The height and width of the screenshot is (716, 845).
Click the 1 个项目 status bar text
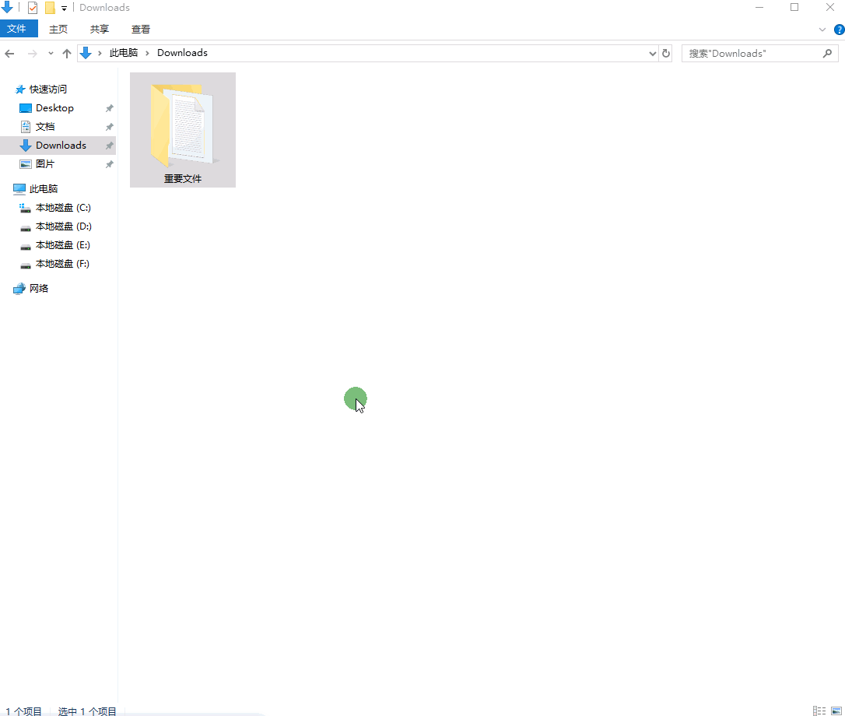23,711
